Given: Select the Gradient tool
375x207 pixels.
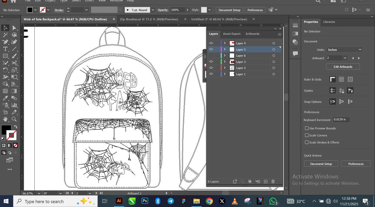Looking at the screenshot, I should tap(14, 91).
